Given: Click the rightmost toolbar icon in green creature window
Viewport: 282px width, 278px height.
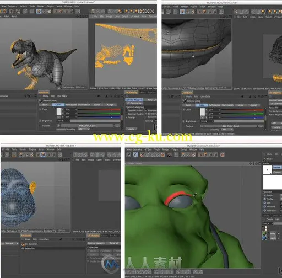Looking at the screenshot, I should [x=223, y=154].
